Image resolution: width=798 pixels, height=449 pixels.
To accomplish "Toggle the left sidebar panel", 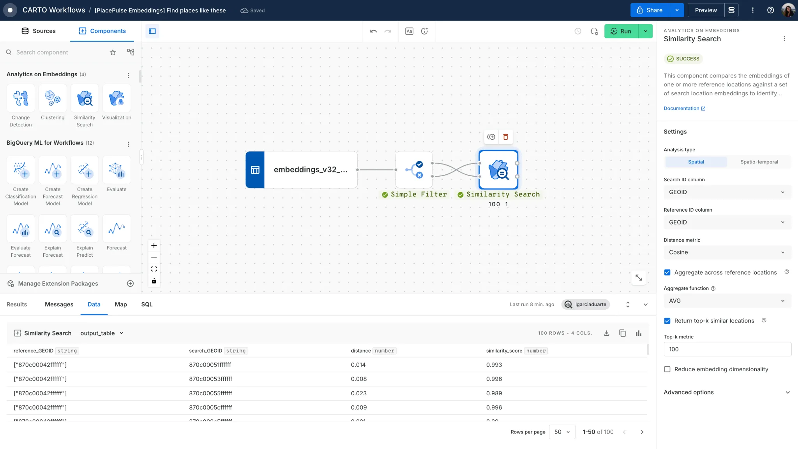I will click(152, 31).
